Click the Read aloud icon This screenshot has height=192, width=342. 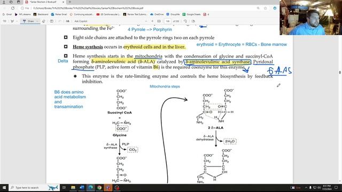pyautogui.click(x=68, y=21)
